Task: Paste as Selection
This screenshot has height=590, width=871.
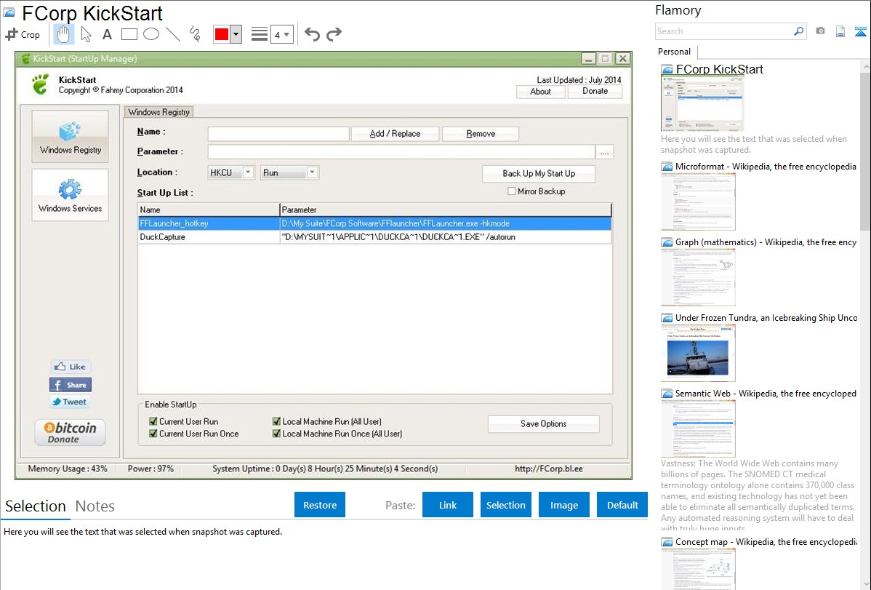Action: pyautogui.click(x=505, y=505)
